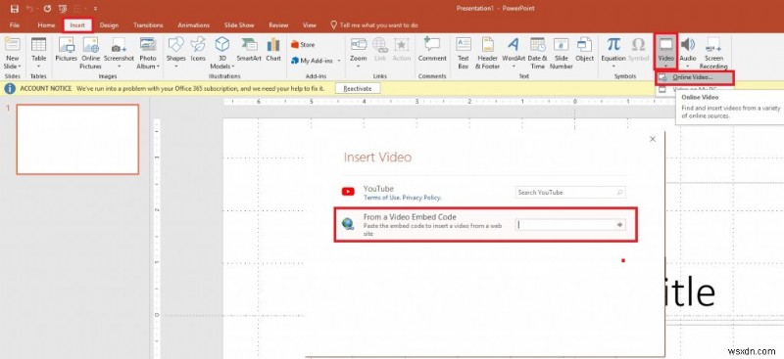Create a Photo Album
The height and width of the screenshot is (359, 784).
[x=148, y=54]
